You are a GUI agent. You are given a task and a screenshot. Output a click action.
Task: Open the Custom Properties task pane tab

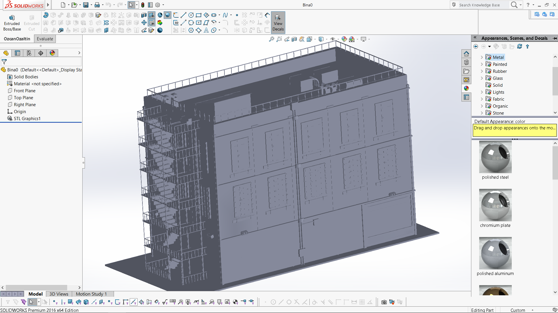coord(466,97)
